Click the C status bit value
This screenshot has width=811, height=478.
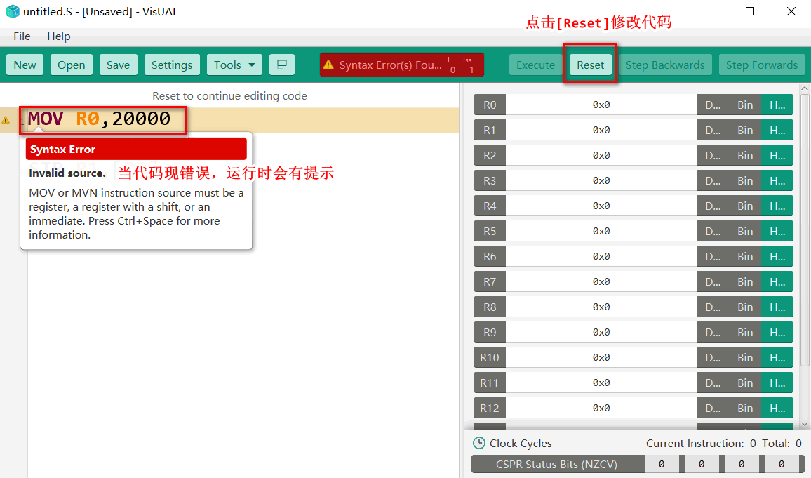pos(741,465)
